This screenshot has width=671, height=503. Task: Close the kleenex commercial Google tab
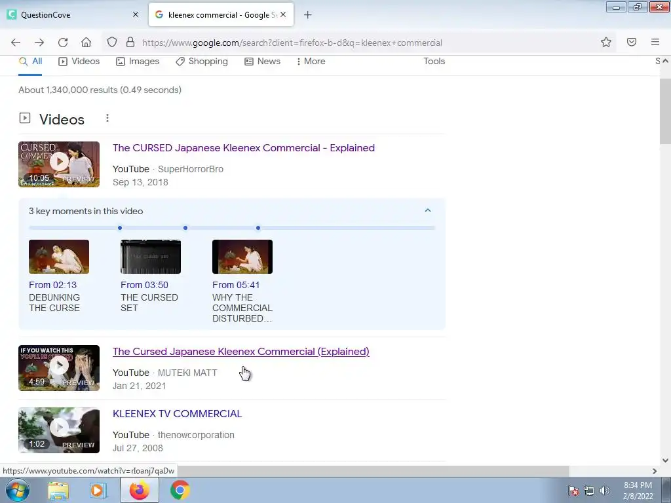[x=283, y=14]
